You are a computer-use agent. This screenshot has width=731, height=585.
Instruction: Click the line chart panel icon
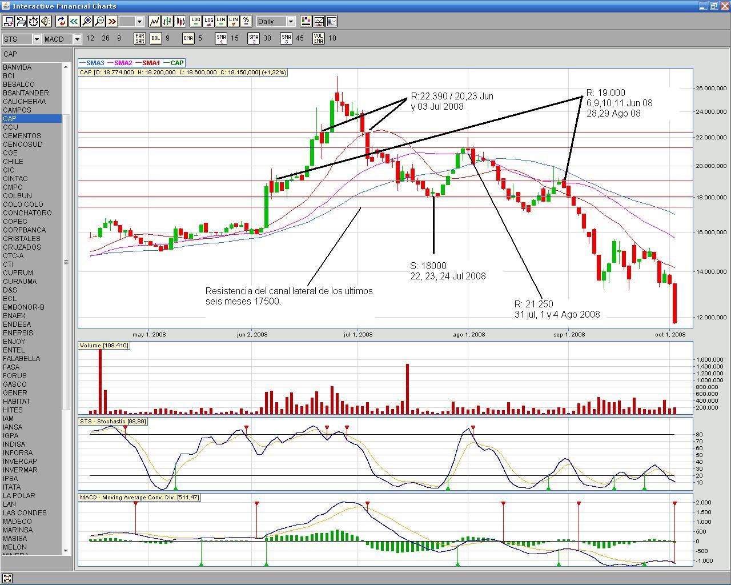(x=319, y=21)
